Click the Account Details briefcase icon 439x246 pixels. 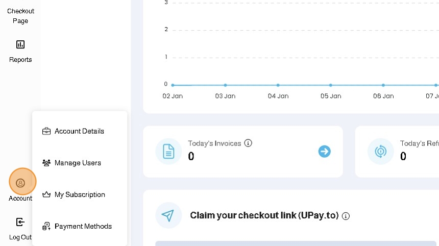(46, 131)
